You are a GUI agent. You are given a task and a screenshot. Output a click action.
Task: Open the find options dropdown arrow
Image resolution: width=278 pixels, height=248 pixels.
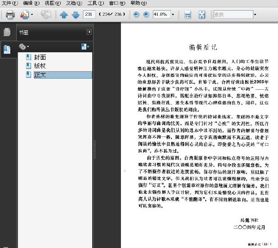[x=255, y=14]
